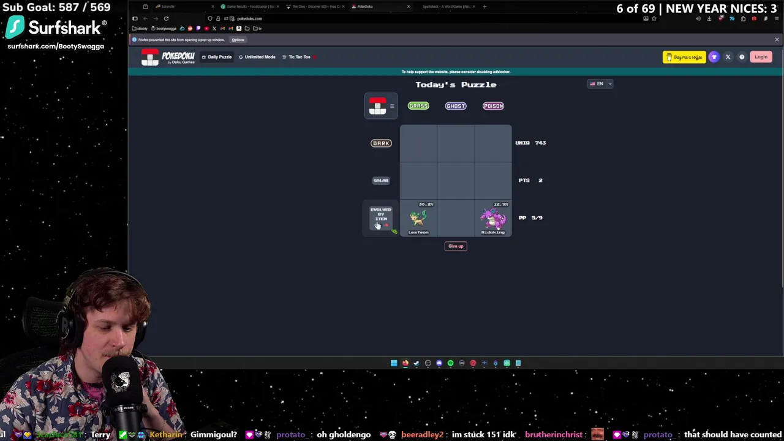This screenshot has width=784, height=441.
Task: Open the Spotify icon in taskbar
Action: 450,363
